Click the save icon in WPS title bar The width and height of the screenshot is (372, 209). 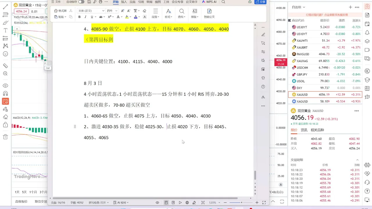tap(89, 2)
